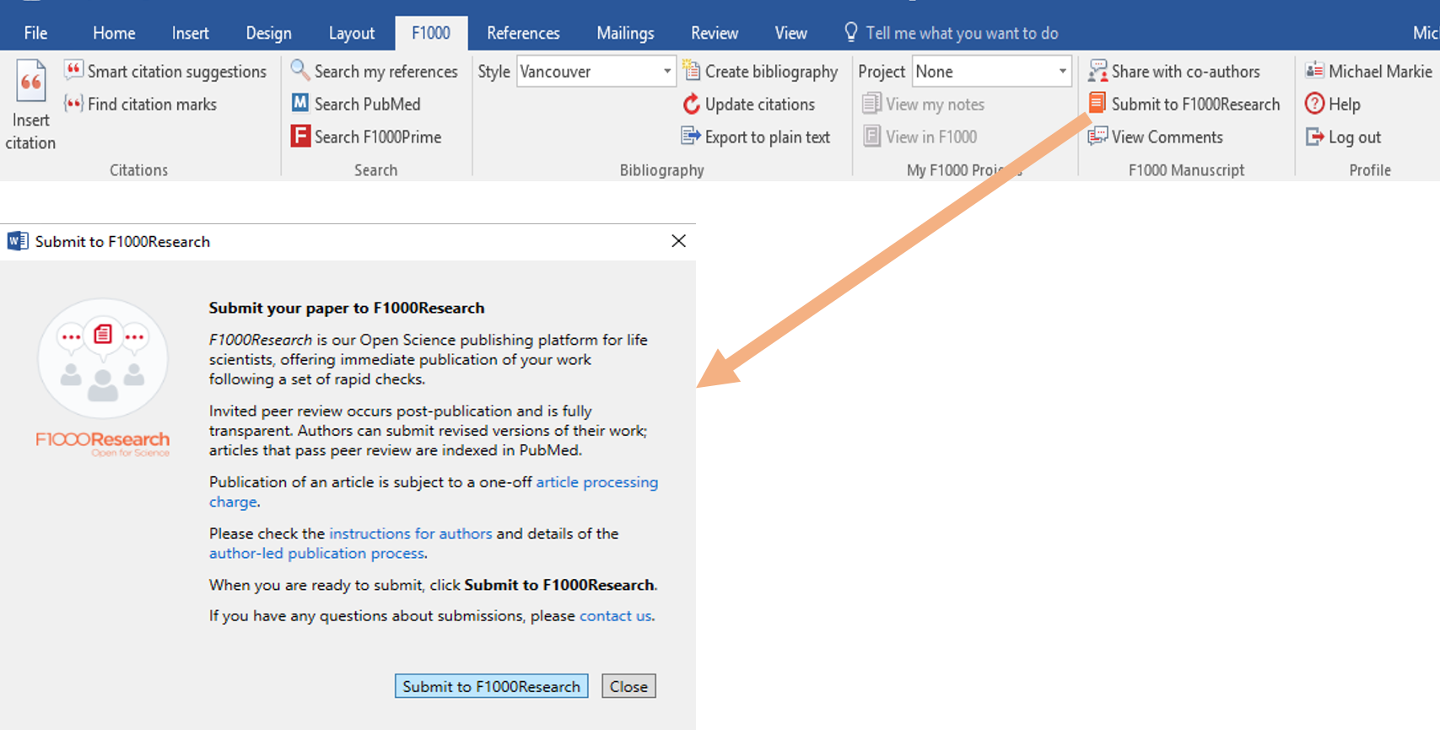Click the Michael Markie profile icon

click(x=1314, y=71)
